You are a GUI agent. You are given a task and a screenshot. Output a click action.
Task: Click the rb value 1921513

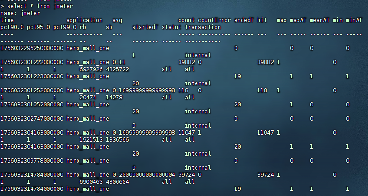click(91, 140)
